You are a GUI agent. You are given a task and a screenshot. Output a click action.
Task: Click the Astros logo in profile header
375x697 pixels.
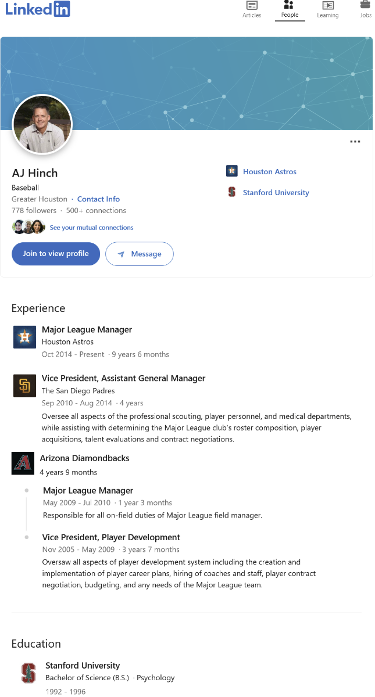(x=232, y=171)
